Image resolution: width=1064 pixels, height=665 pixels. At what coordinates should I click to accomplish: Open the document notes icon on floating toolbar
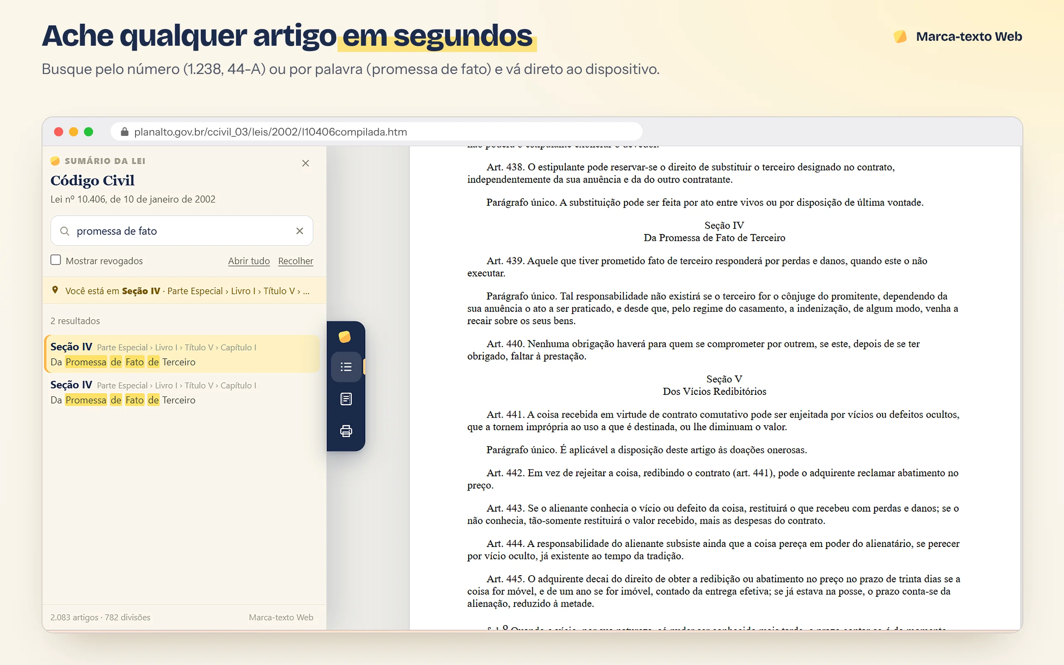pyautogui.click(x=346, y=399)
